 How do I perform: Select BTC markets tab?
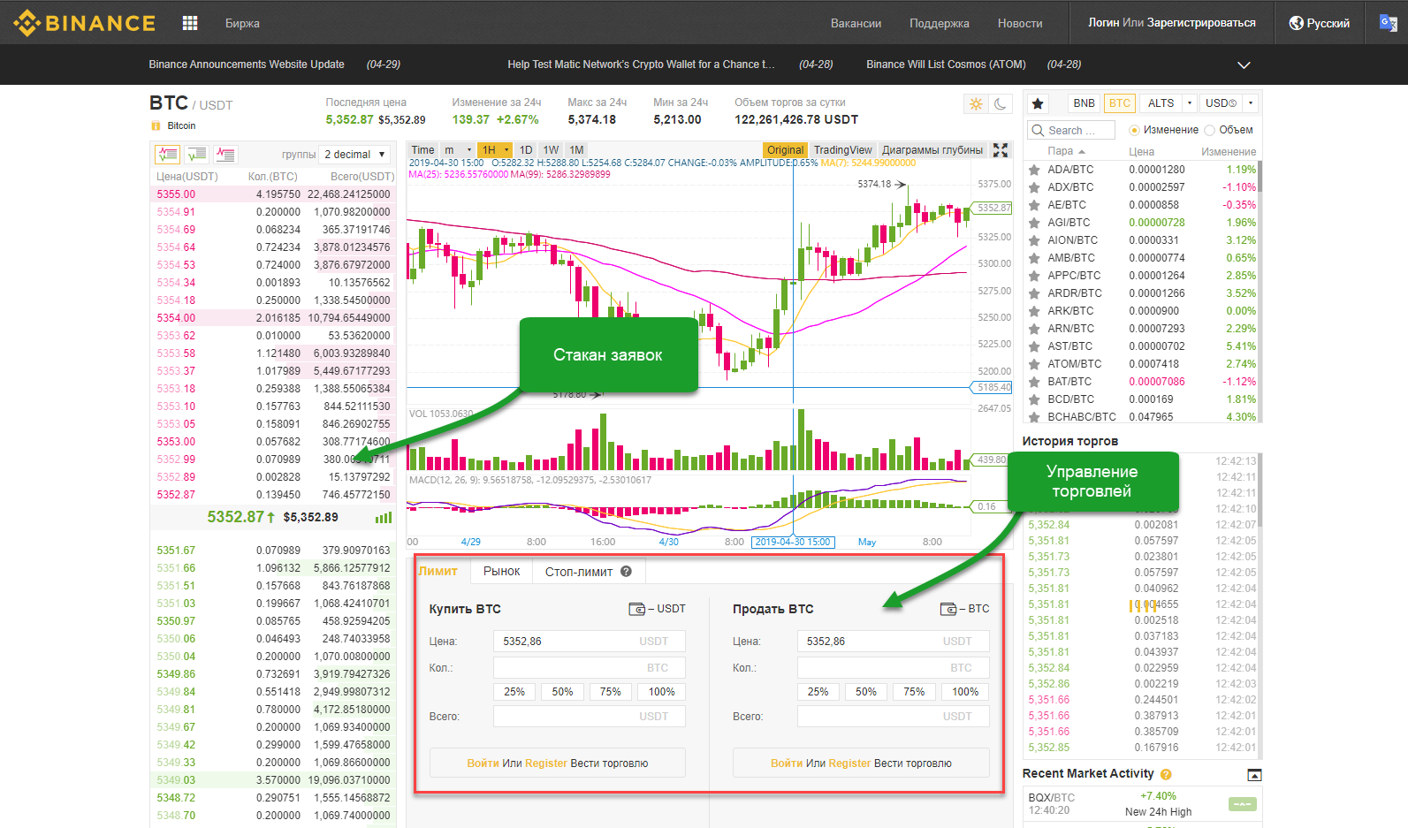[1120, 103]
